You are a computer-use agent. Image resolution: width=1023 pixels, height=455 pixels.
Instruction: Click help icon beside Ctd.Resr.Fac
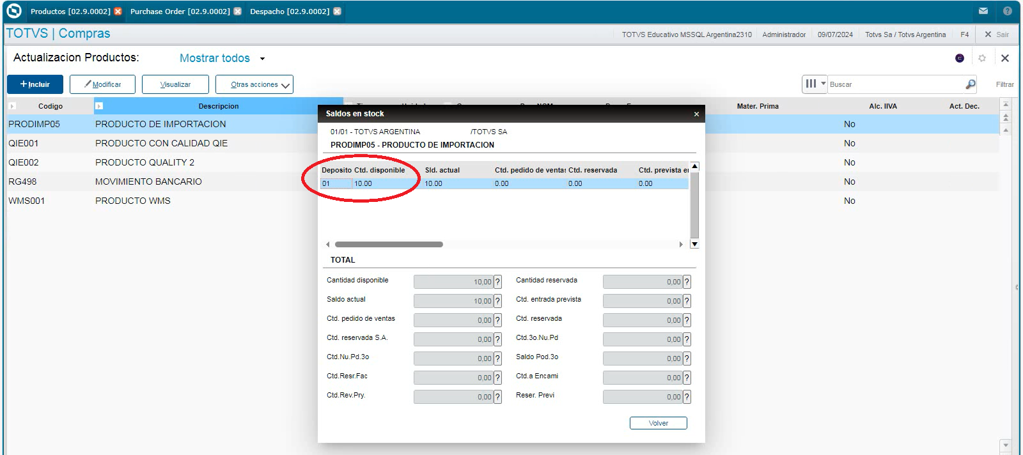(x=497, y=378)
